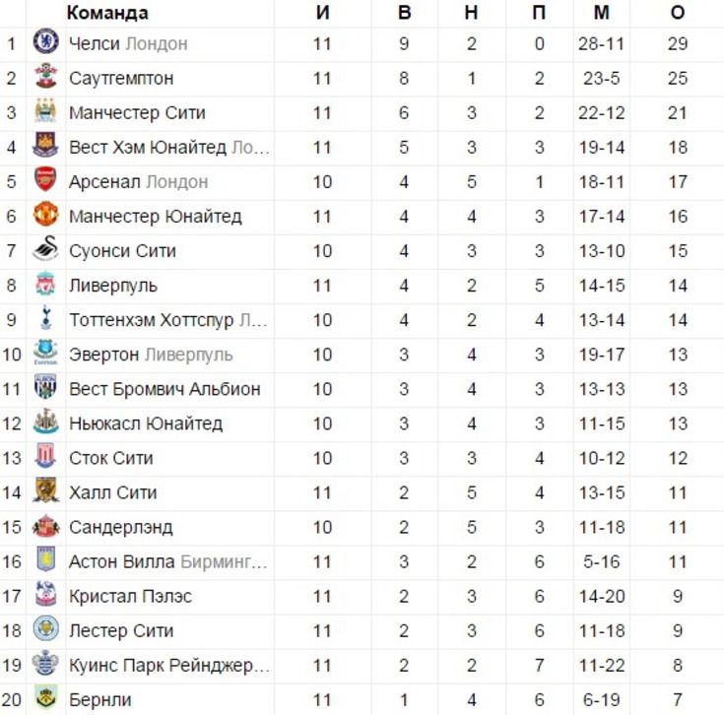This screenshot has height=715, width=724.
Task: Click the Burnley club crest icon
Action: point(45,697)
